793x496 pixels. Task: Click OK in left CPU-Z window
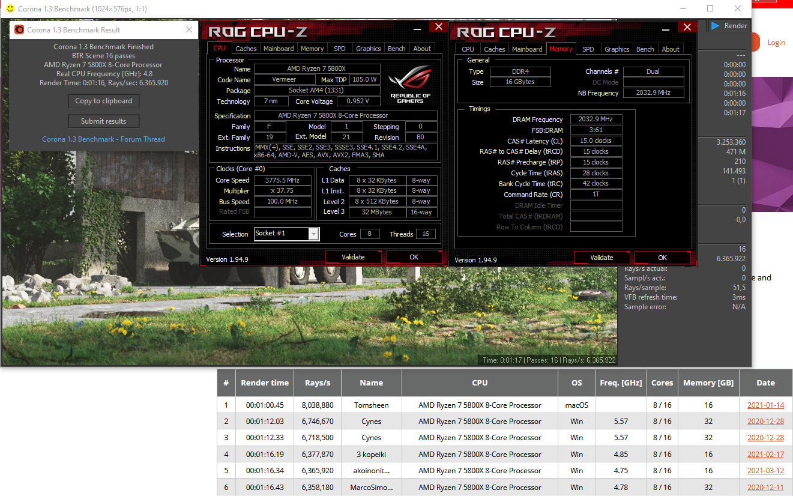click(414, 257)
